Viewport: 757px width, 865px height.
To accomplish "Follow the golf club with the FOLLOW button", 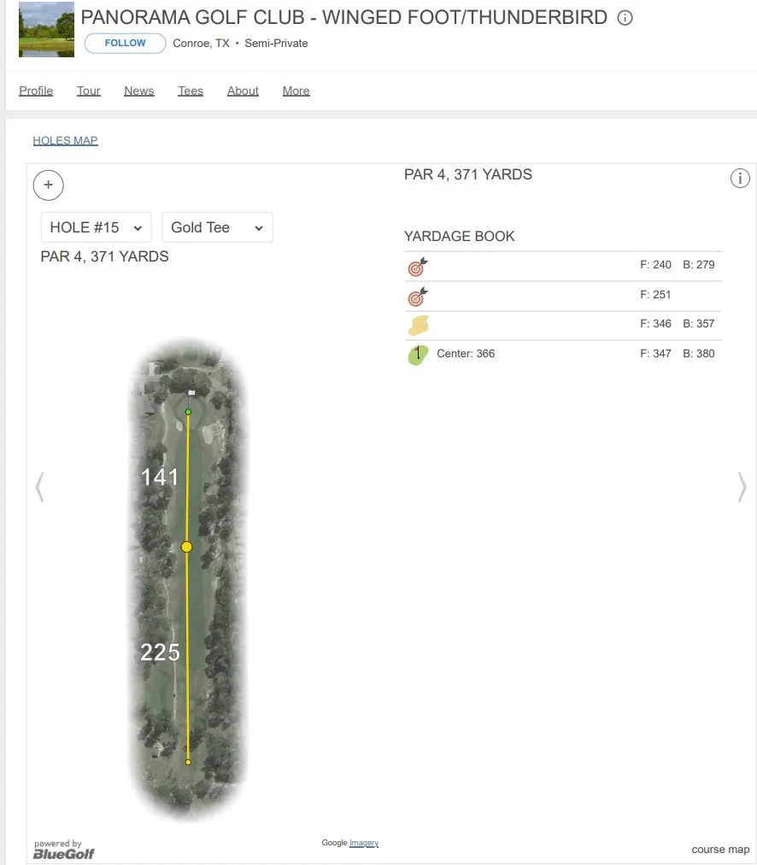I will [125, 43].
